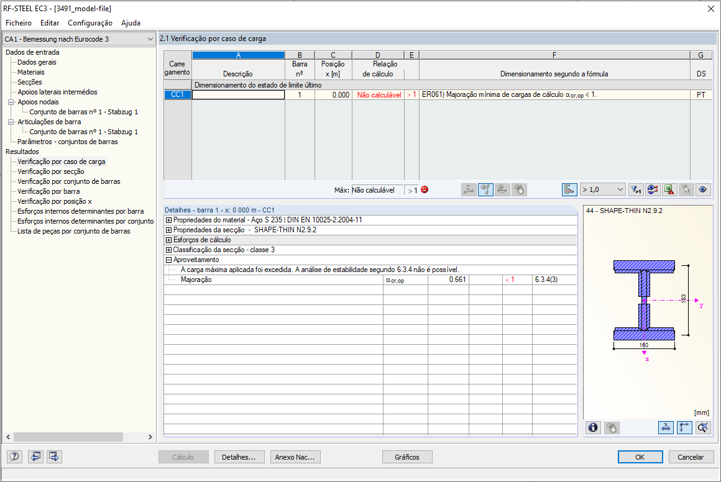Open Verificação por barra results

pyautogui.click(x=48, y=191)
